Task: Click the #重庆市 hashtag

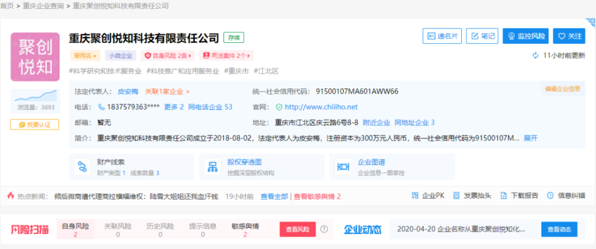Action: click(x=237, y=71)
